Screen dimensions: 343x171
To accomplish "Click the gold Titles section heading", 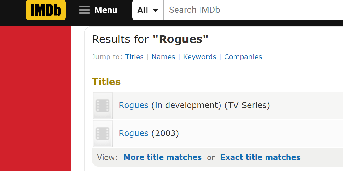I will [106, 82].
